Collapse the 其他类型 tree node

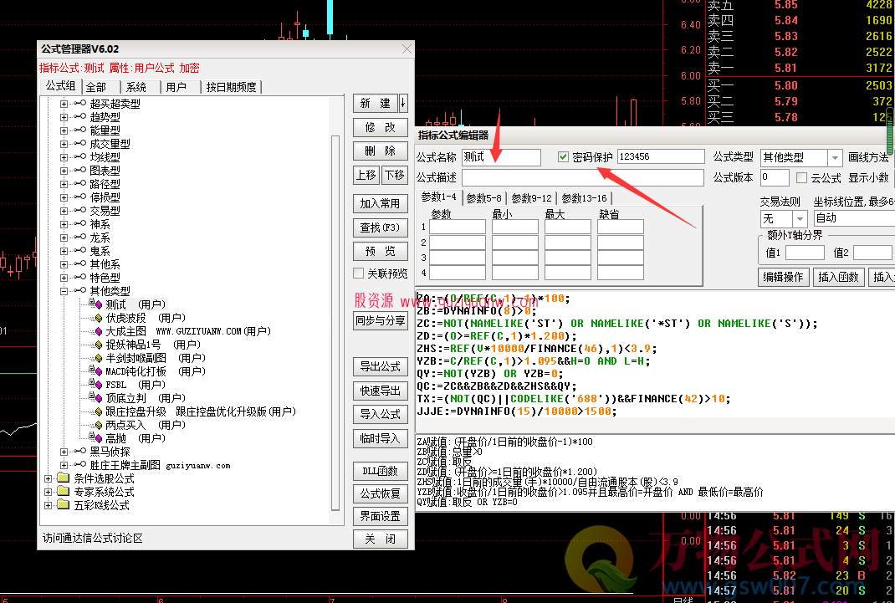tap(64, 291)
